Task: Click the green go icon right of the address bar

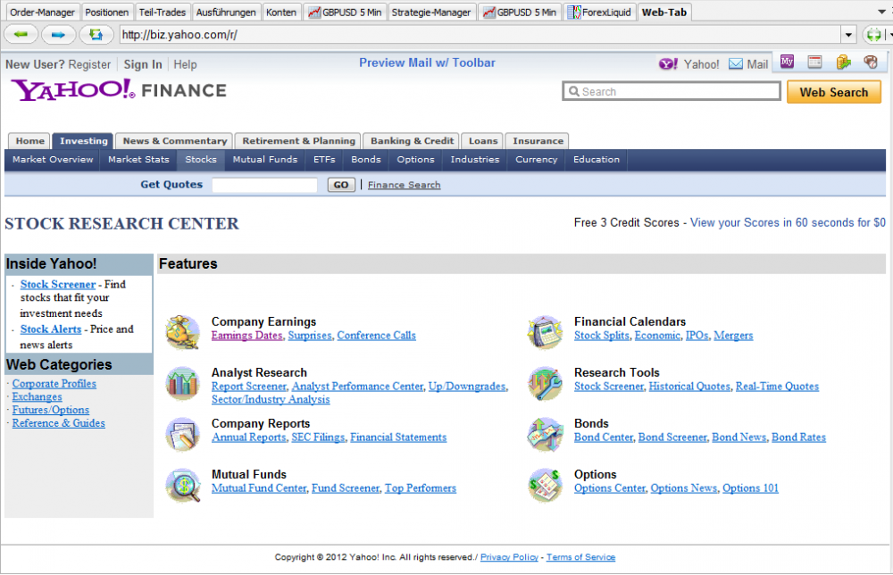Action: pyautogui.click(x=873, y=35)
